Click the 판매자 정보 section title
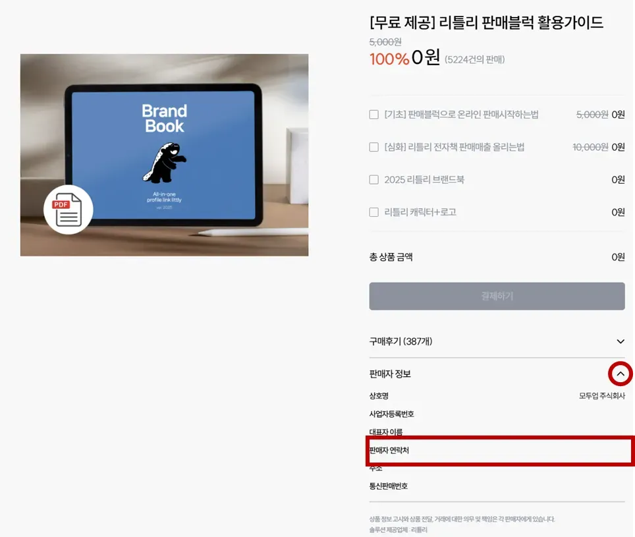The image size is (635, 537). click(x=390, y=374)
